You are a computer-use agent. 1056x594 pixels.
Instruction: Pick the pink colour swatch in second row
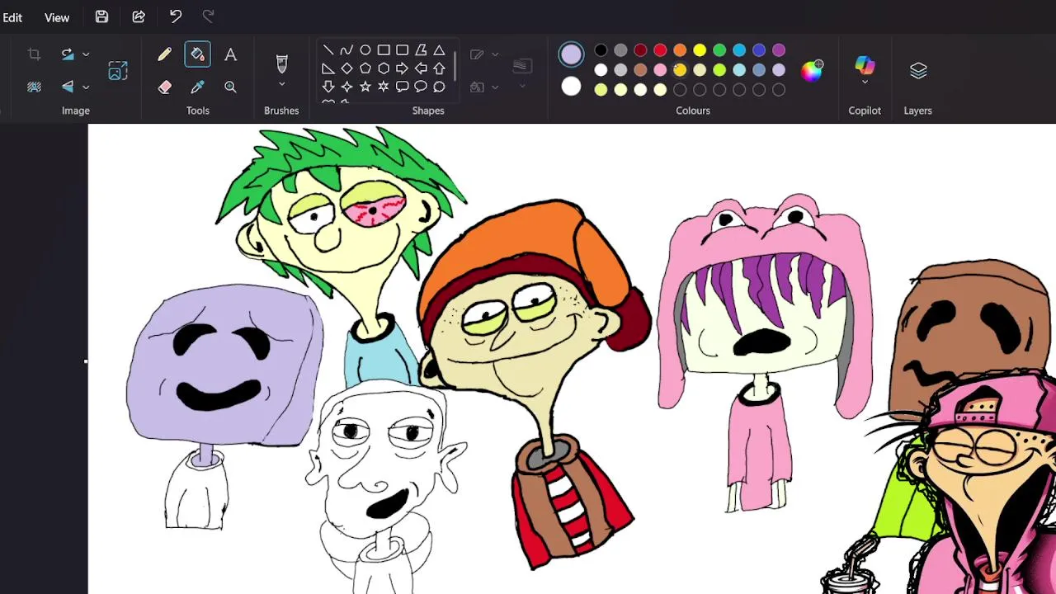click(660, 70)
